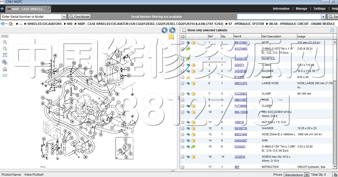This screenshot has height=177, width=338.
Task: Go to the previous illustration arrow
Action: [165, 31]
